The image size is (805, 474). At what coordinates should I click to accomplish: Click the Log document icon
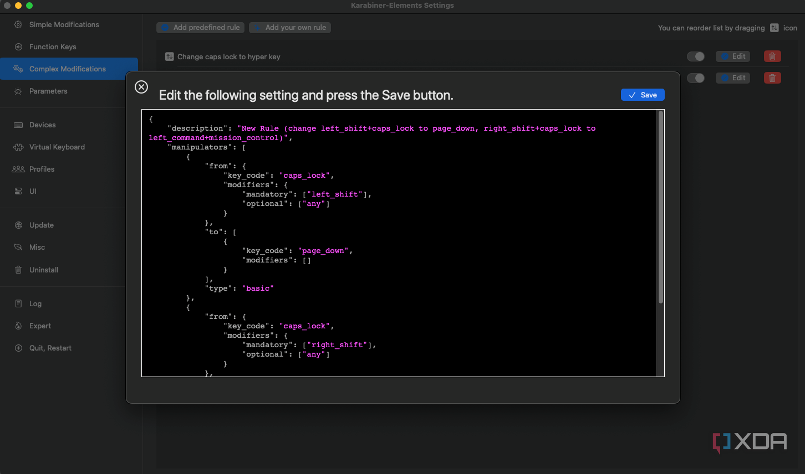18,303
